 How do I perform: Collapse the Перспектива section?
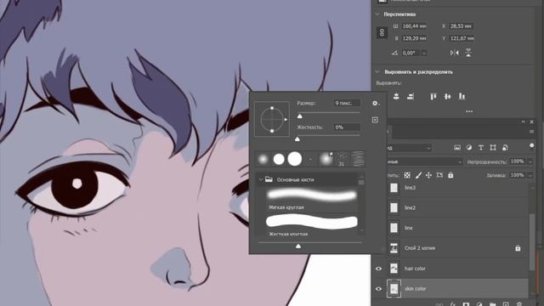(x=377, y=14)
